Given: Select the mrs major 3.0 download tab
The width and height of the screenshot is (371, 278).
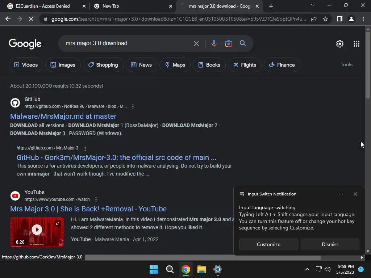Looking at the screenshot, I should point(220,6).
